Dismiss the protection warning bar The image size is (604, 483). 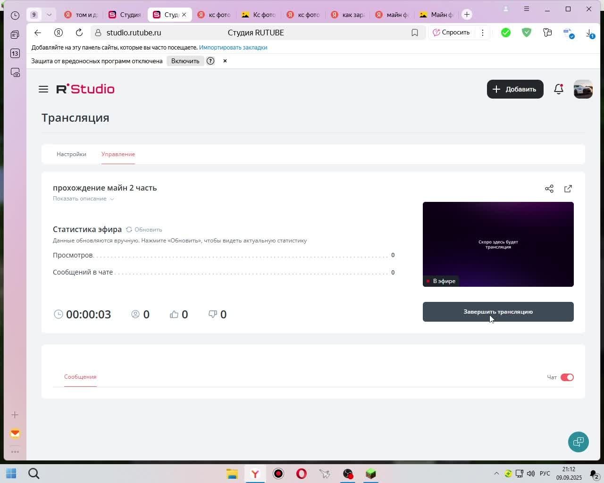[225, 61]
